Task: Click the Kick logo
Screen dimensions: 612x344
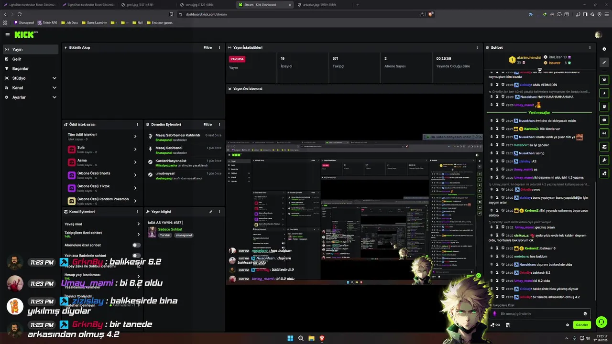Action: point(25,35)
